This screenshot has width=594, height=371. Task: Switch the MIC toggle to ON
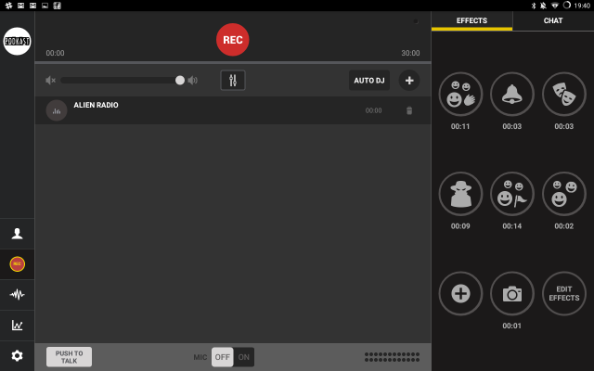coord(244,357)
